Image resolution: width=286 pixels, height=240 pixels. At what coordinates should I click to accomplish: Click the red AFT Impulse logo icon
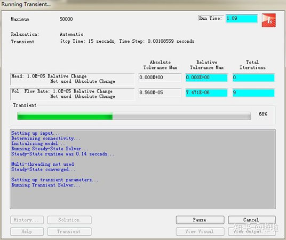click(x=269, y=20)
